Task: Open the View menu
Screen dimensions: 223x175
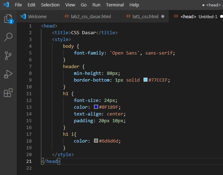Action: pos(70,5)
